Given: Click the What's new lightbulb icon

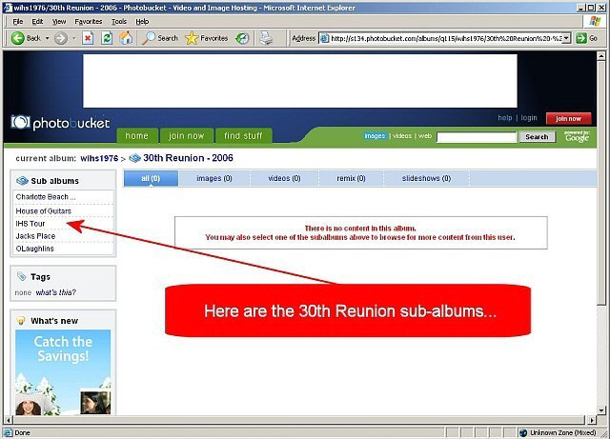Looking at the screenshot, I should click(21, 320).
